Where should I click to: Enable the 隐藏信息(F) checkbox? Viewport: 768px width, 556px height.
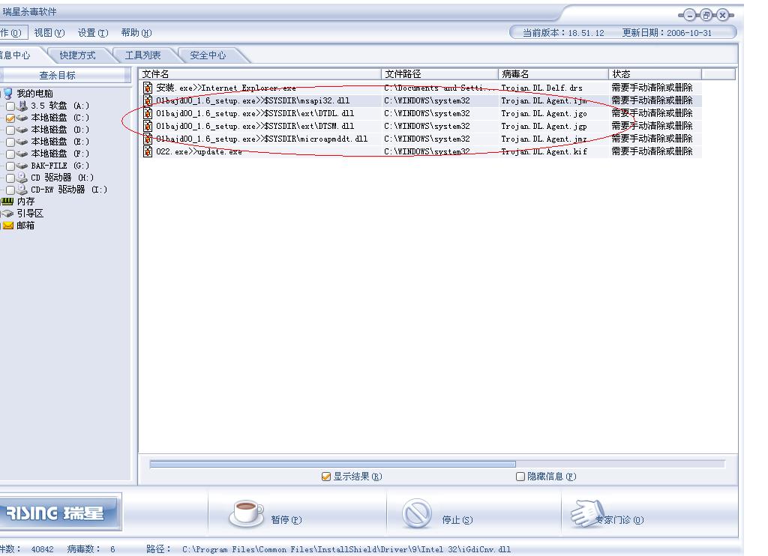tap(520, 477)
